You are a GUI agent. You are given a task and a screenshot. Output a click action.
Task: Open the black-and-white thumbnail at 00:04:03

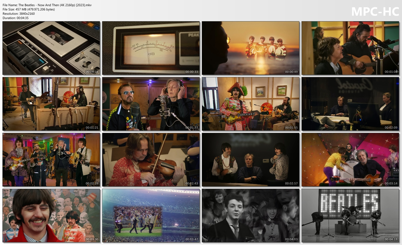(x=251, y=215)
